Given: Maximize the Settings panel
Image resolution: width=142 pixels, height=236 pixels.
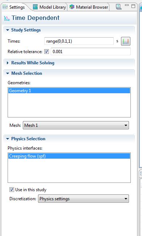Looking at the screenshot, I should [133, 6].
